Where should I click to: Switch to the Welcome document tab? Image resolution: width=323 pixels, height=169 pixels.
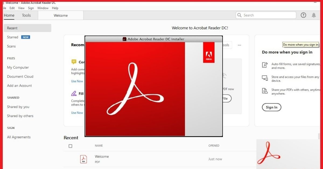coord(60,15)
